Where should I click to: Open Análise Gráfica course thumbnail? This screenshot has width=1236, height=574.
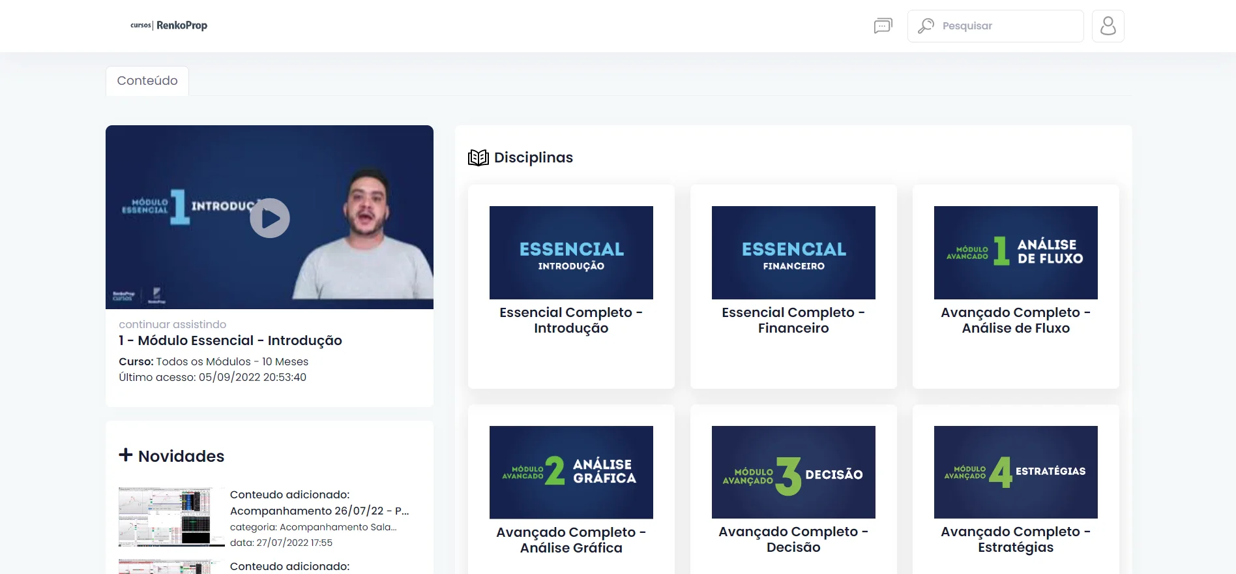(571, 472)
